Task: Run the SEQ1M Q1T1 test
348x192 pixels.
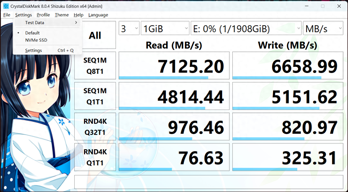Action: [x=95, y=96]
